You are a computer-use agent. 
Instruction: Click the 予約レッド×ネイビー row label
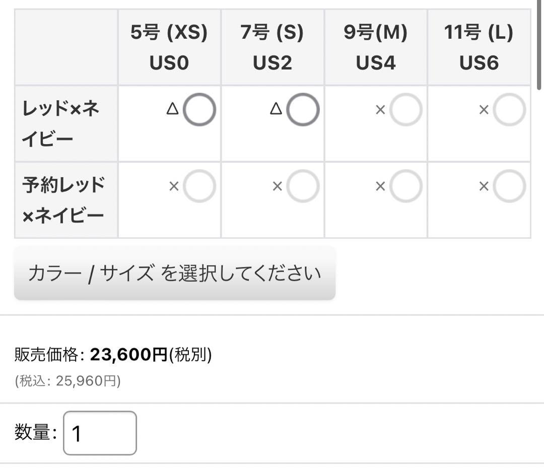pos(63,200)
